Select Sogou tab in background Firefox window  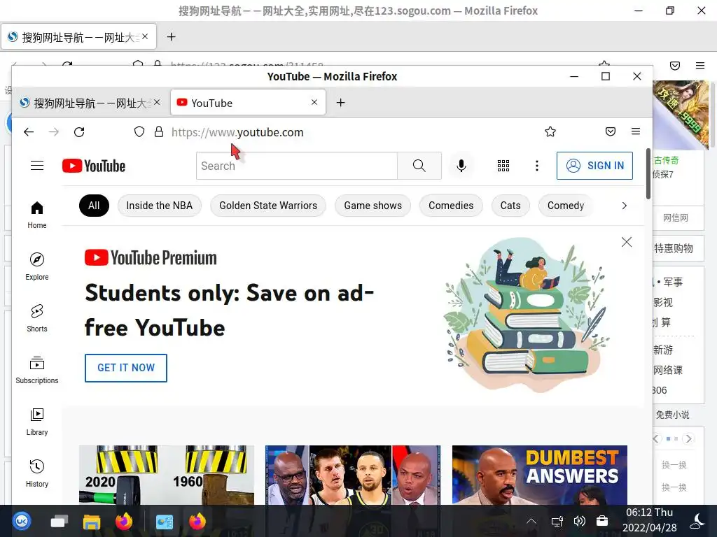[x=78, y=37]
